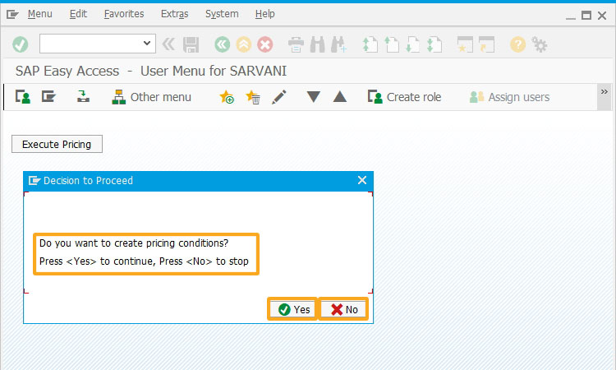The width and height of the screenshot is (616, 370).
Task: Click the green Back icon
Action: 223,44
